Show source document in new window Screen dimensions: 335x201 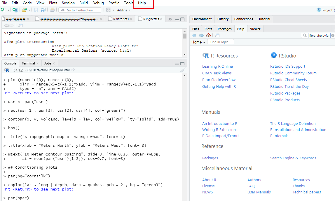[x=20, y=25]
